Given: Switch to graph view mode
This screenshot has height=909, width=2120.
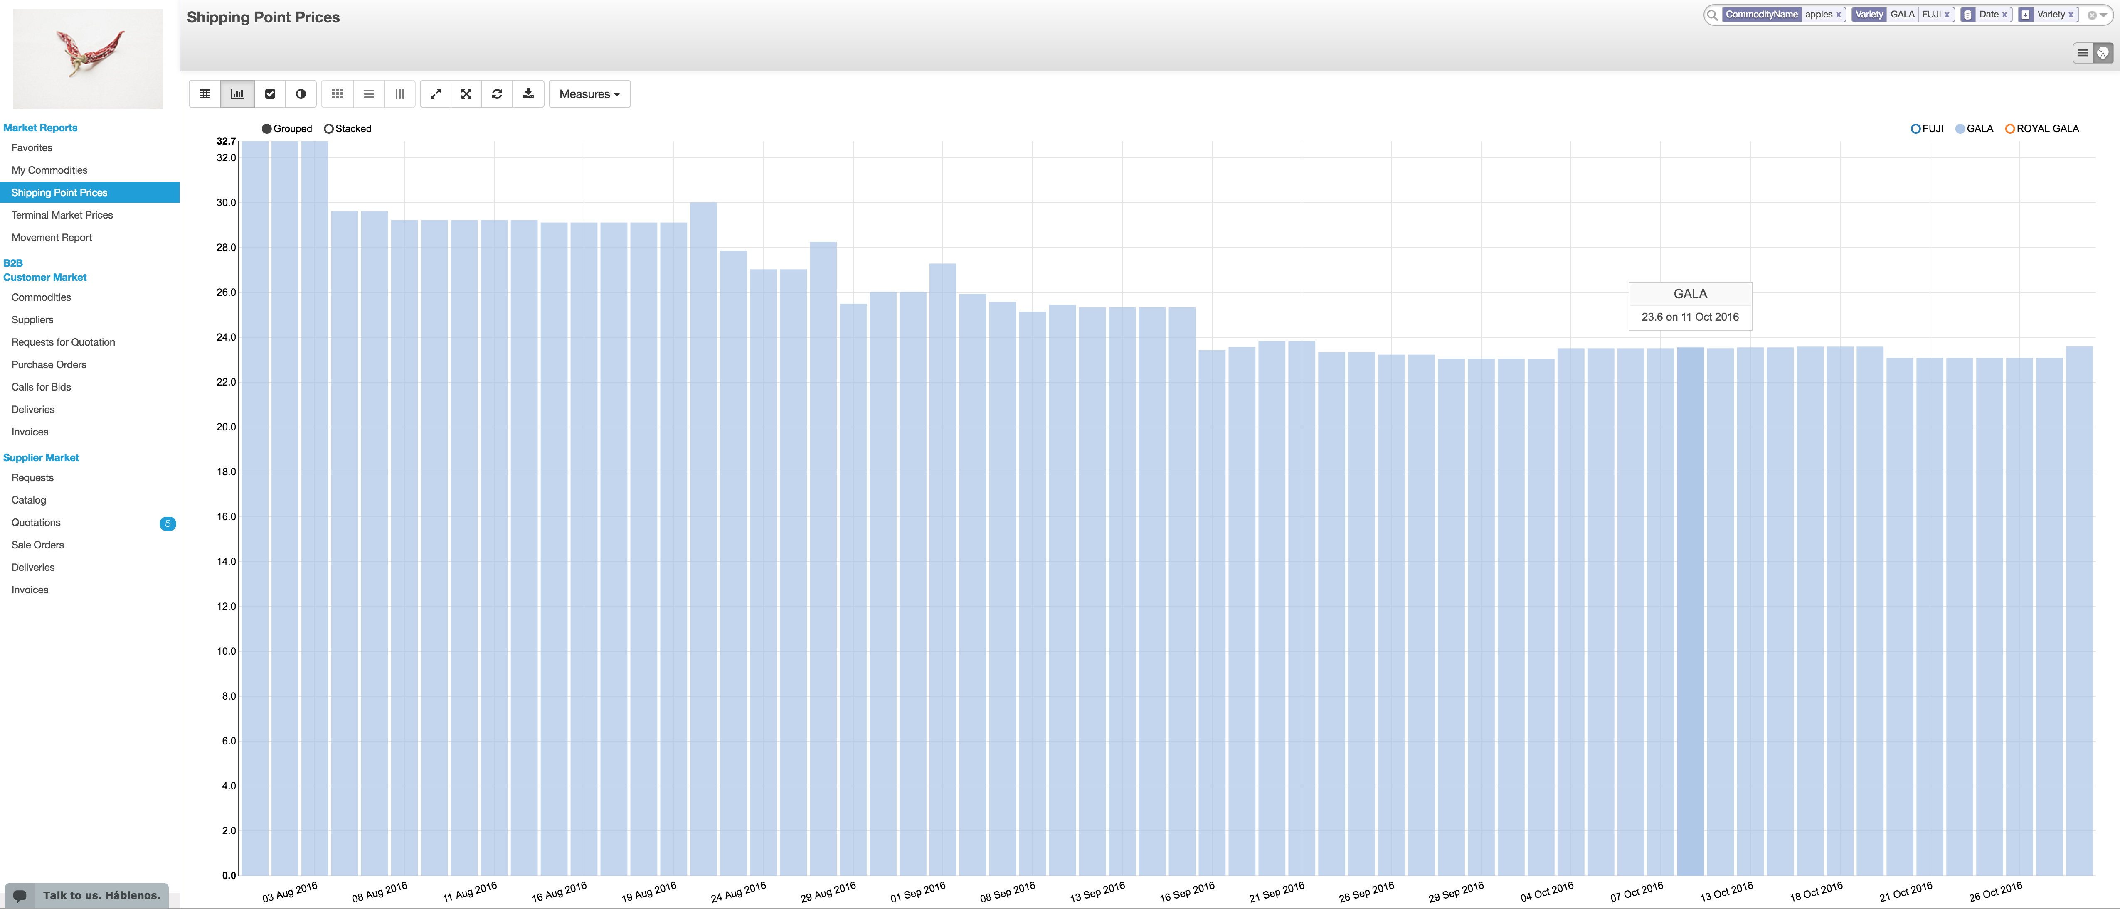Looking at the screenshot, I should point(2103,53).
